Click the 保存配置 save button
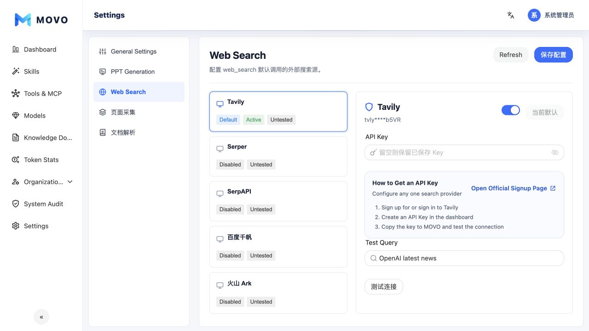 point(554,55)
